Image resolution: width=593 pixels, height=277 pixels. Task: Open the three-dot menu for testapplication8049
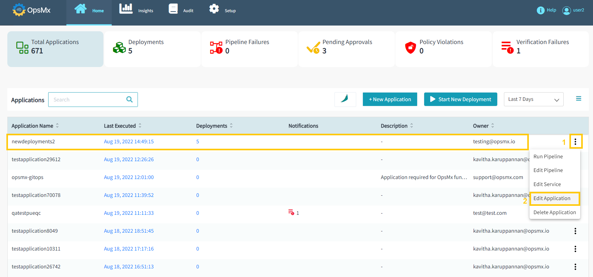(x=575, y=231)
